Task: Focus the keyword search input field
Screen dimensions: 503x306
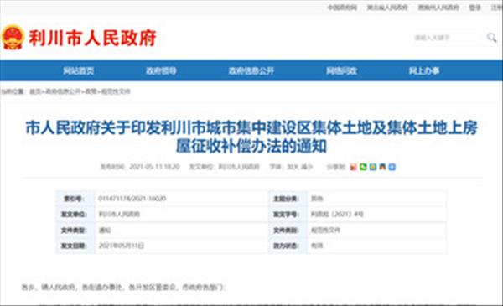Action: click(448, 38)
